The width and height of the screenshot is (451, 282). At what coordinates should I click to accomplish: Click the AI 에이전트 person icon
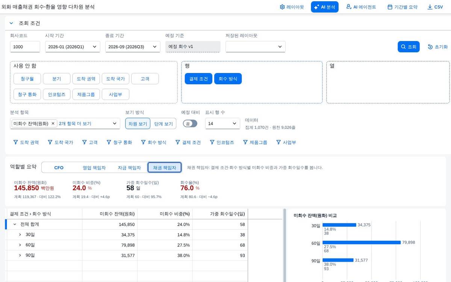pos(349,7)
